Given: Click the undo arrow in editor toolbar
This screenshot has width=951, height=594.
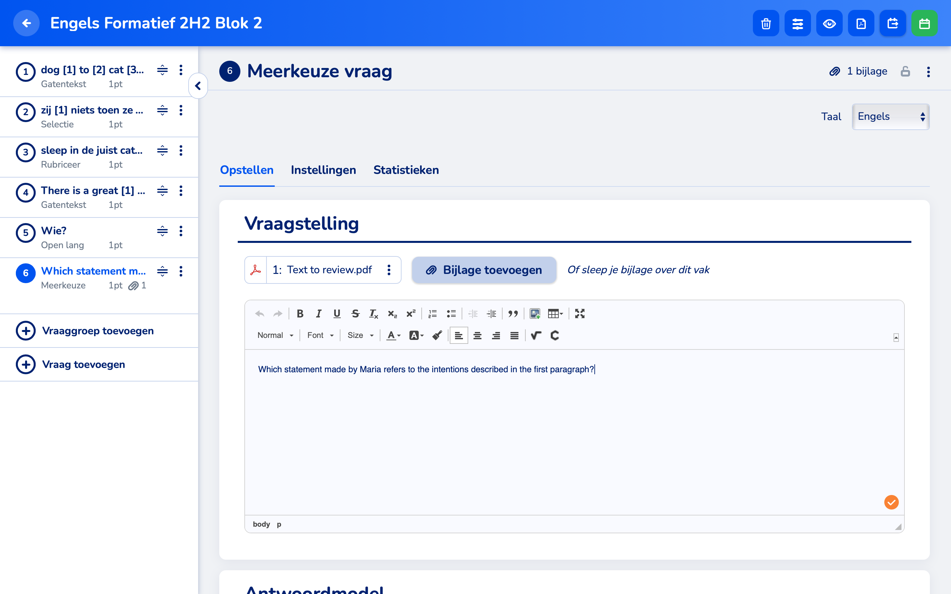Looking at the screenshot, I should (260, 313).
